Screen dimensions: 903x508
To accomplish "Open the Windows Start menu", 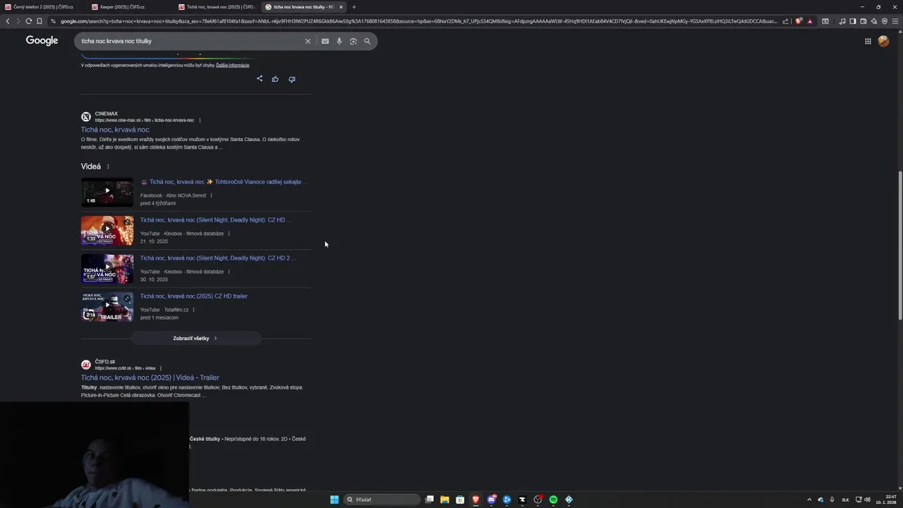I will point(334,500).
